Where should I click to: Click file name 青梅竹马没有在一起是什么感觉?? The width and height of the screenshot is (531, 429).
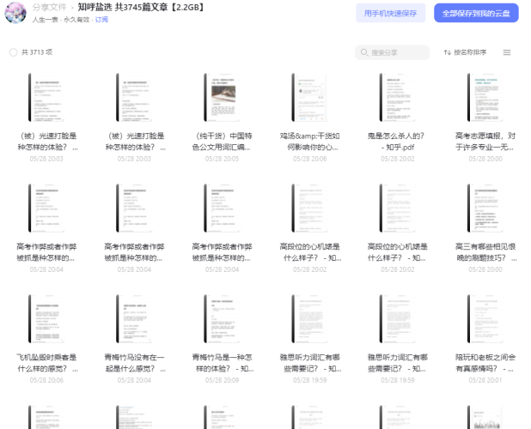click(135, 363)
